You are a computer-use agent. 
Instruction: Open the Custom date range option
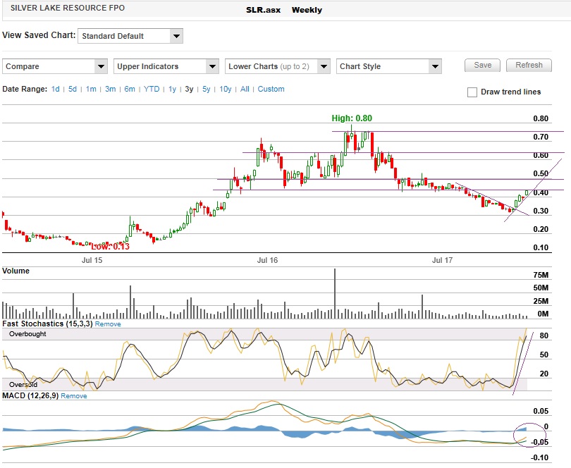tap(271, 90)
